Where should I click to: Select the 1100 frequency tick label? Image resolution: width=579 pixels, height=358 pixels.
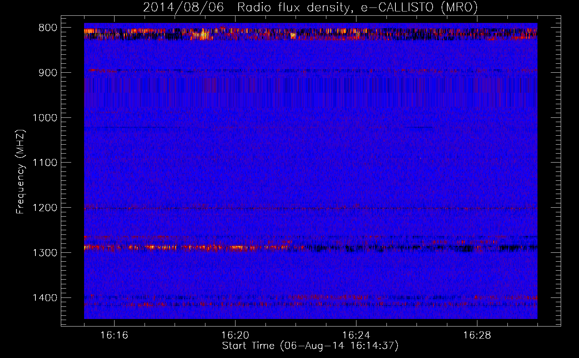[x=45, y=163]
